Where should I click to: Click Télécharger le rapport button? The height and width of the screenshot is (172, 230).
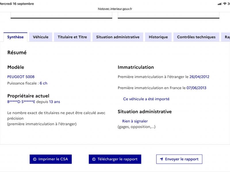(115, 159)
